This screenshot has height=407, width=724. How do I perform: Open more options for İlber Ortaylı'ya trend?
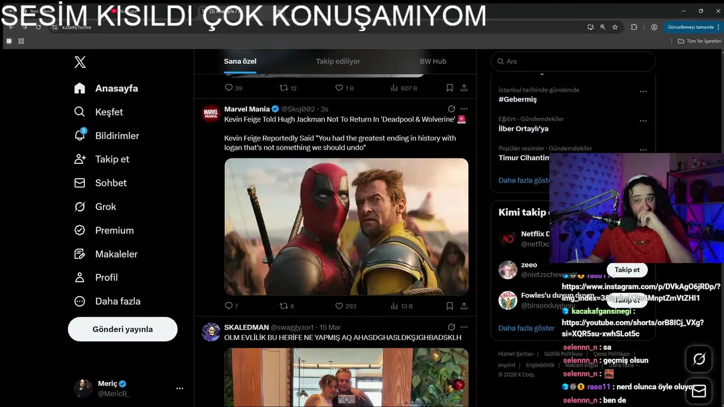pyautogui.click(x=643, y=121)
